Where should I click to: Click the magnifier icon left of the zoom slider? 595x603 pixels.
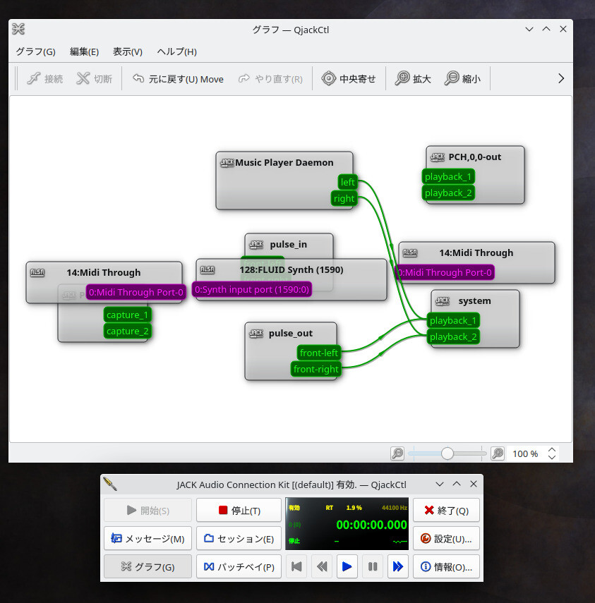(397, 453)
